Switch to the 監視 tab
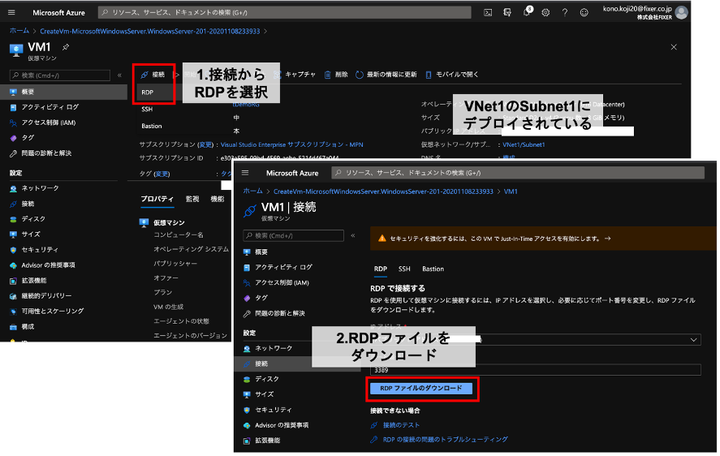The width and height of the screenshot is (720, 456). pyautogui.click(x=192, y=199)
